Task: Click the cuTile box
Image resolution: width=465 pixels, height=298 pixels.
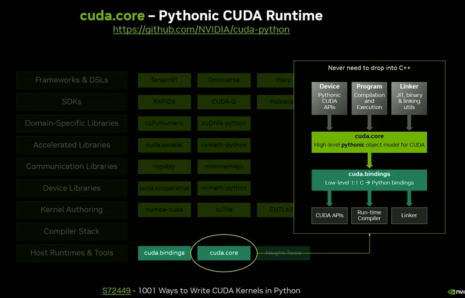Action: pos(224,210)
